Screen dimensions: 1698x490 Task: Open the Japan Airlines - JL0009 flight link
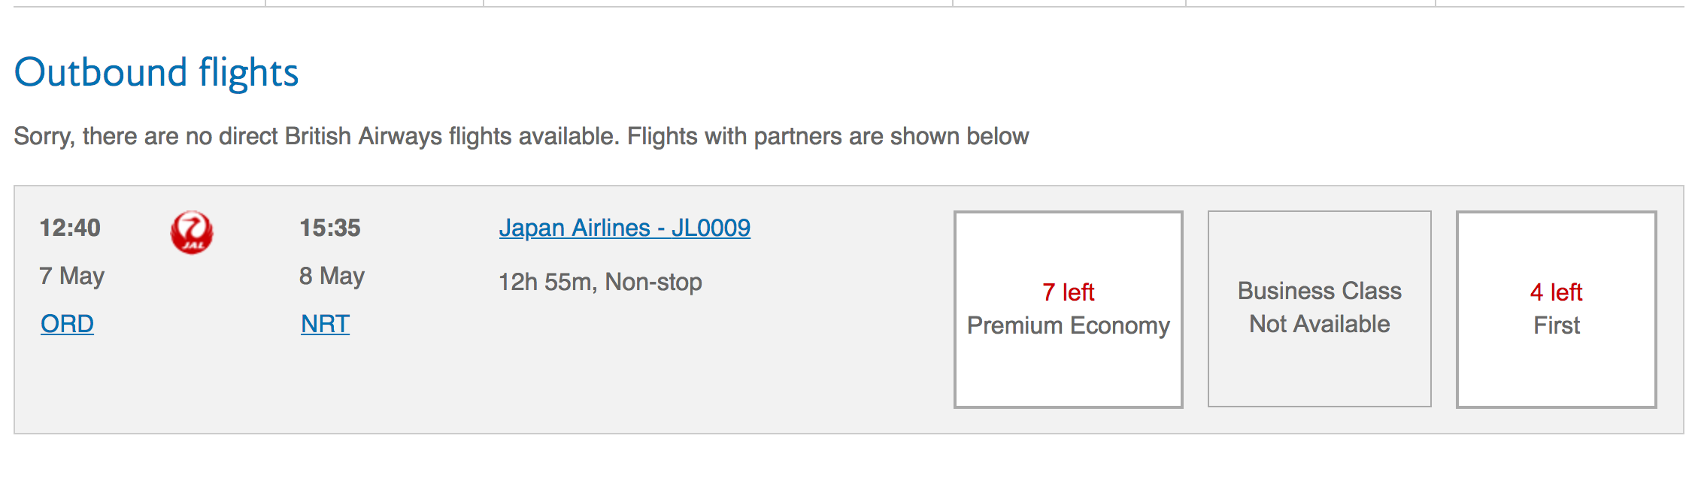click(624, 228)
